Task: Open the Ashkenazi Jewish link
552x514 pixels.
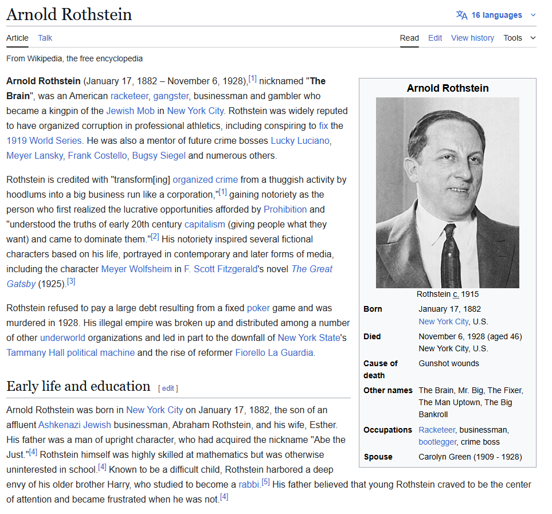Action: [75, 425]
